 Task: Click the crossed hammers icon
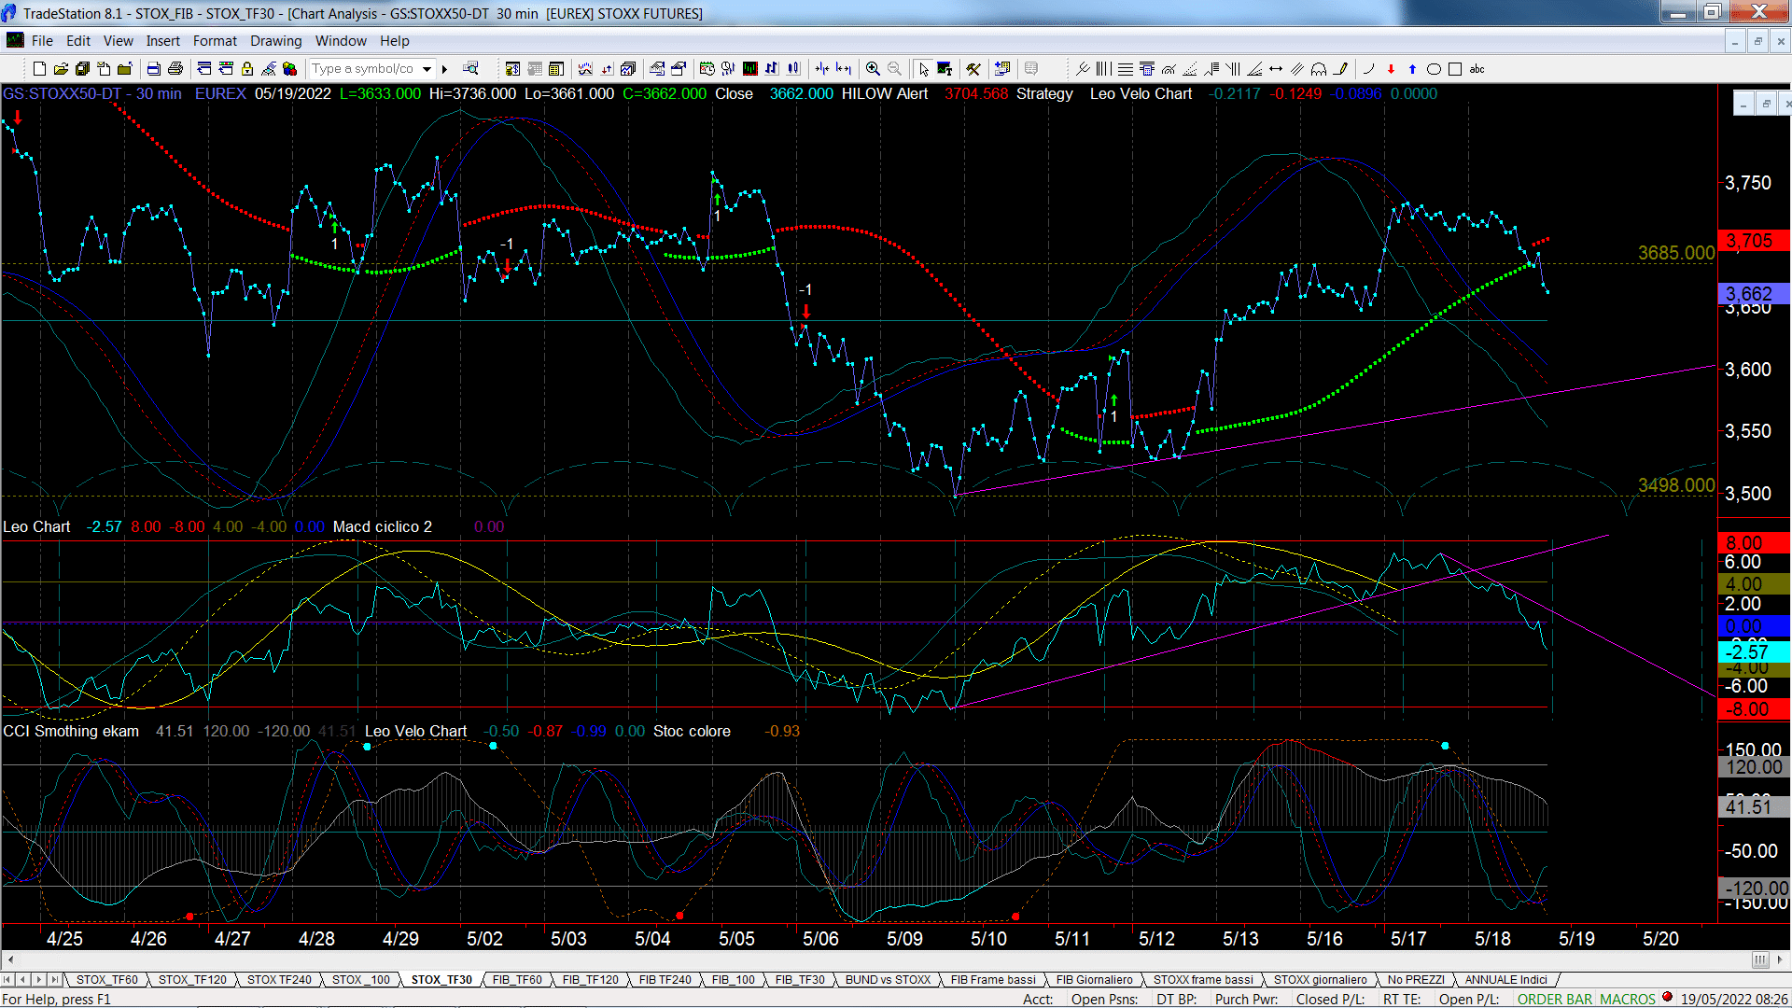[973, 69]
